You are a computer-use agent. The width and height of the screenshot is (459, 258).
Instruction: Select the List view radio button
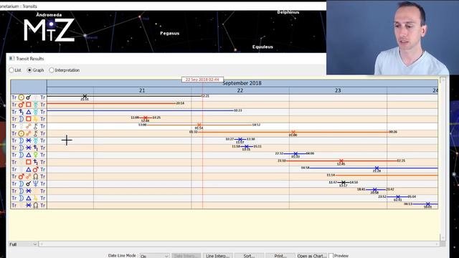(x=11, y=70)
